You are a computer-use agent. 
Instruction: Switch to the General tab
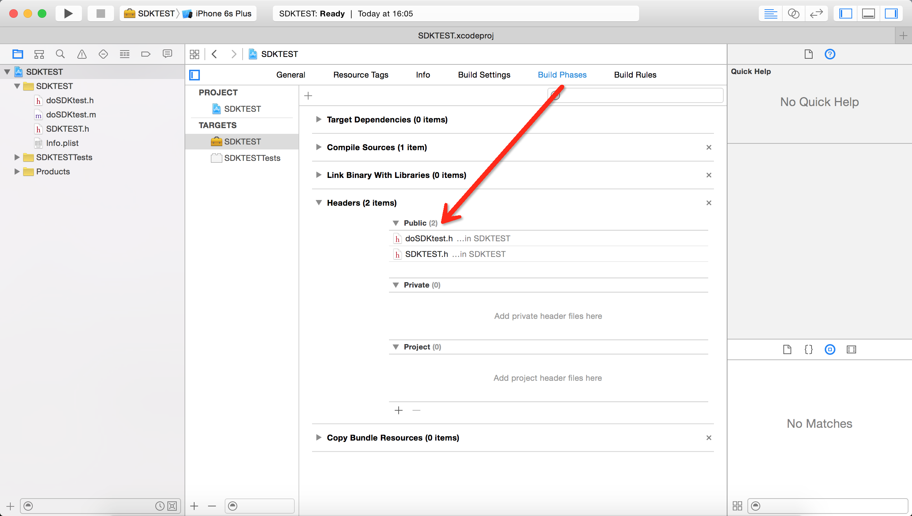[291, 75]
